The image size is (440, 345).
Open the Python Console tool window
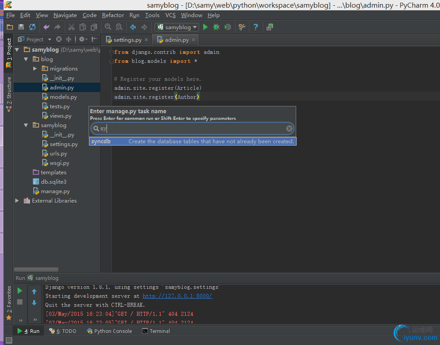109,331
